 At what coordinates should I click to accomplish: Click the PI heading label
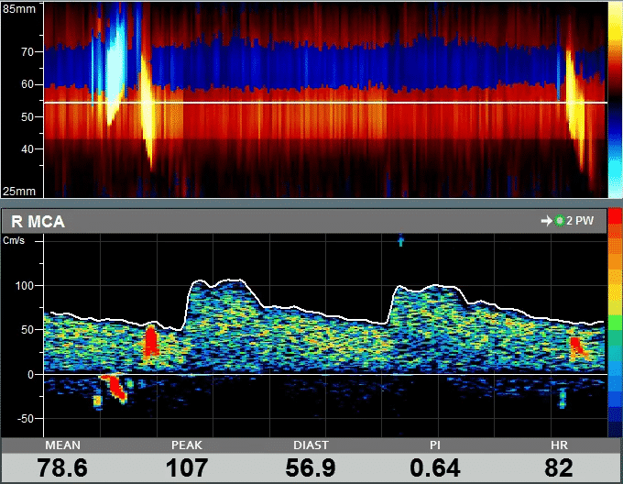click(435, 445)
